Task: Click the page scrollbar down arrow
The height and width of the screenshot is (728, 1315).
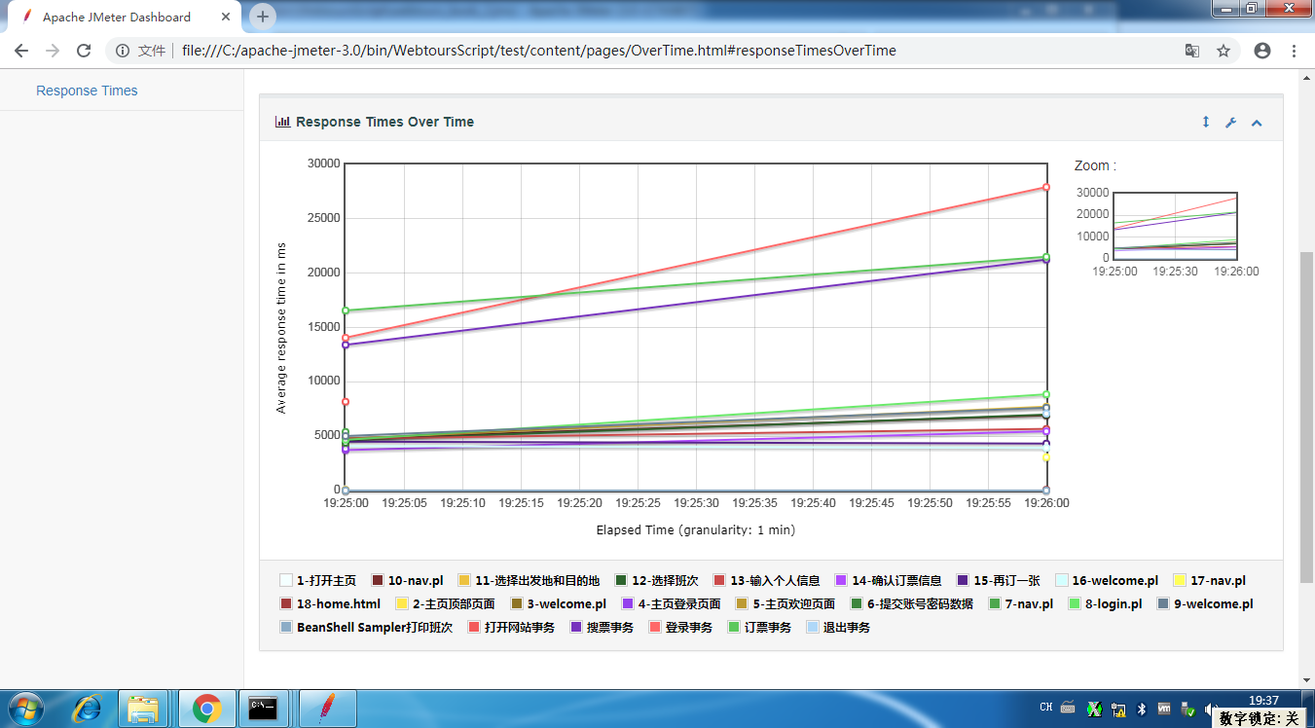Action: [1307, 680]
